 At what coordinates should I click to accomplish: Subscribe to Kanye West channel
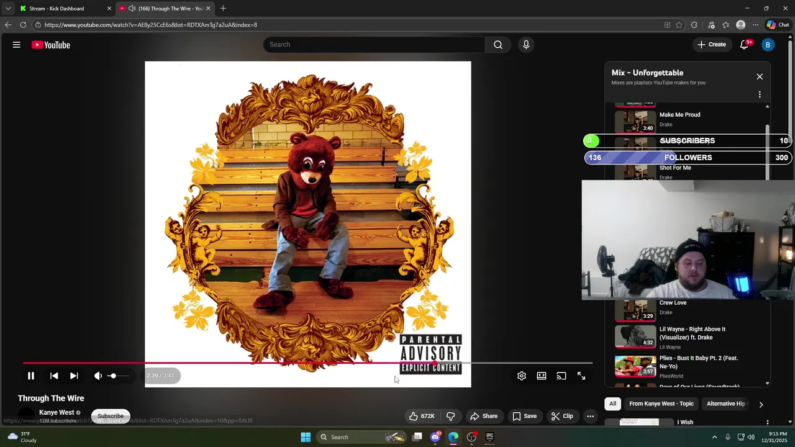point(111,416)
